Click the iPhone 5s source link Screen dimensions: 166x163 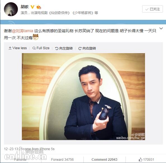[47, 149]
